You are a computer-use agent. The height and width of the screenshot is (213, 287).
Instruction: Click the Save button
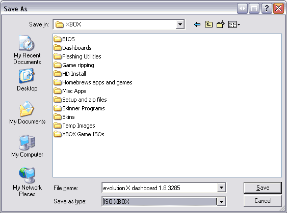(x=263, y=188)
